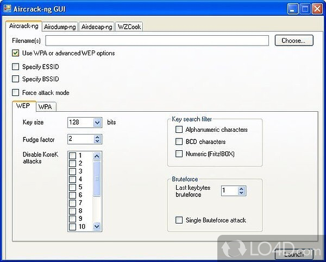
Task: Click the Last keybytes bruteforce field
Action: click(229, 190)
